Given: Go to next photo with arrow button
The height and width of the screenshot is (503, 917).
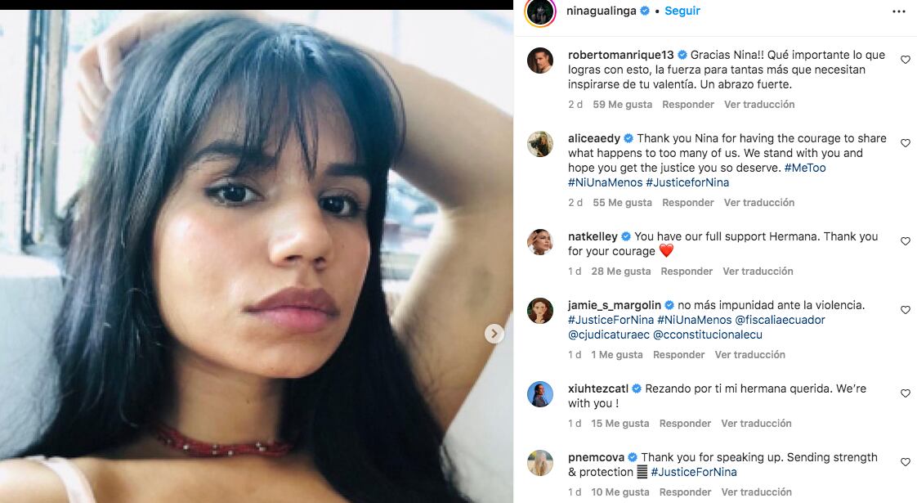Looking at the screenshot, I should pyautogui.click(x=494, y=334).
